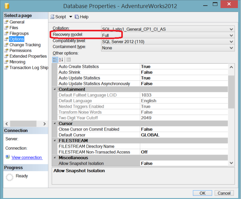Click the database cylinder icon in title bar
The image size is (241, 199).
7,6
